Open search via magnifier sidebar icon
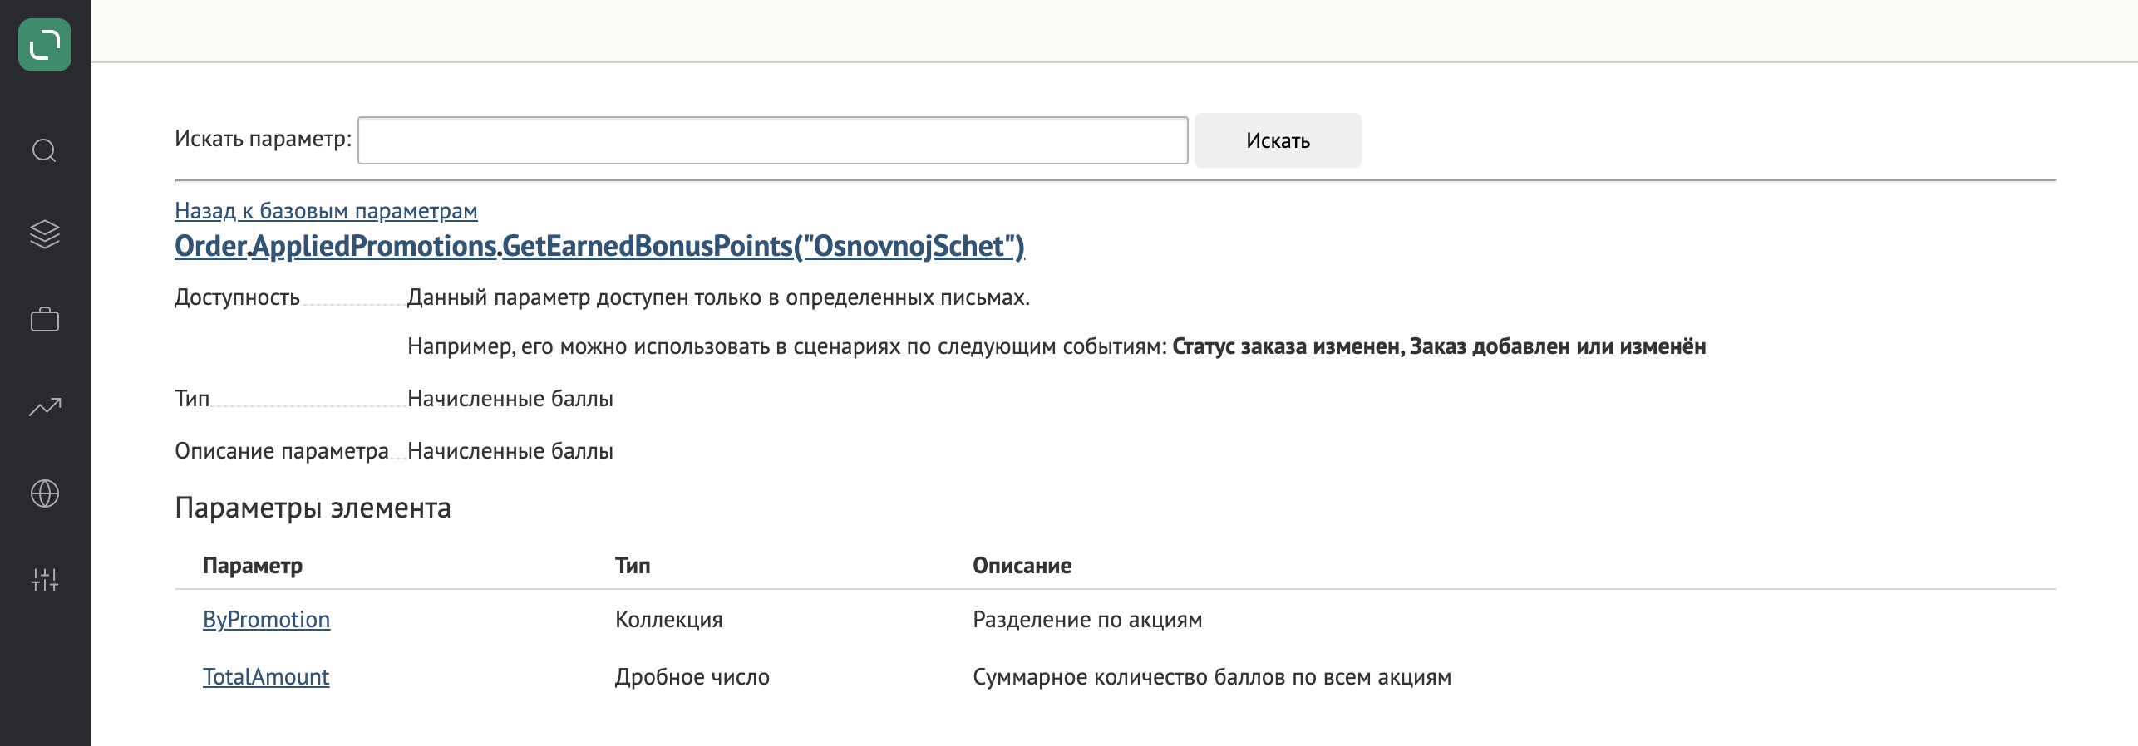 [x=44, y=150]
